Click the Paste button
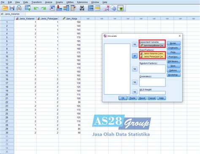The image size is (200, 154). point(132,98)
